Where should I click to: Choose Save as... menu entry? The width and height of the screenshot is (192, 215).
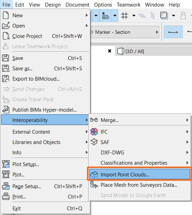45,69
